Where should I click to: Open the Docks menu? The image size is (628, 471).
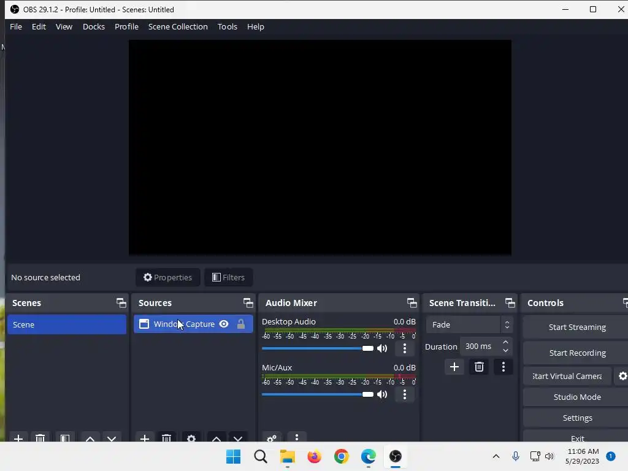pyautogui.click(x=94, y=26)
